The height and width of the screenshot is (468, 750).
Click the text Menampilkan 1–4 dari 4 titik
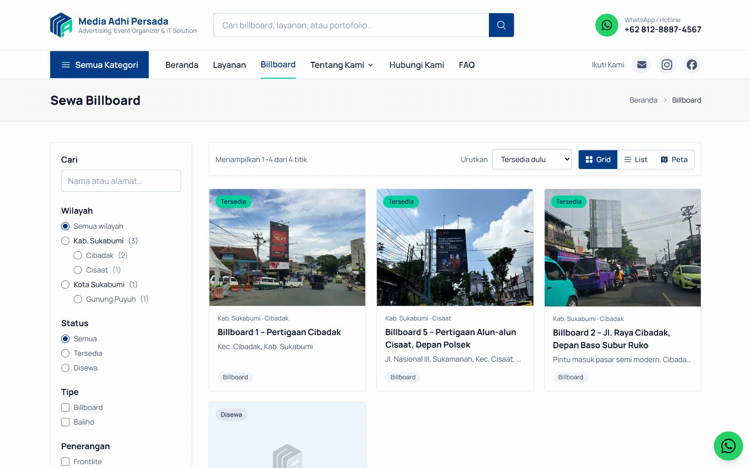[262, 160]
